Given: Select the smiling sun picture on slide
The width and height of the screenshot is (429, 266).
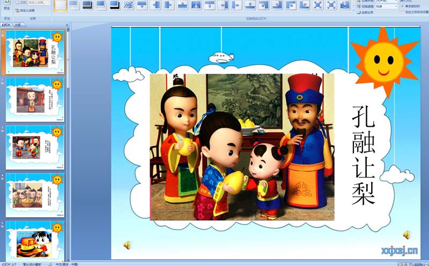Looking at the screenshot, I should pos(384,62).
